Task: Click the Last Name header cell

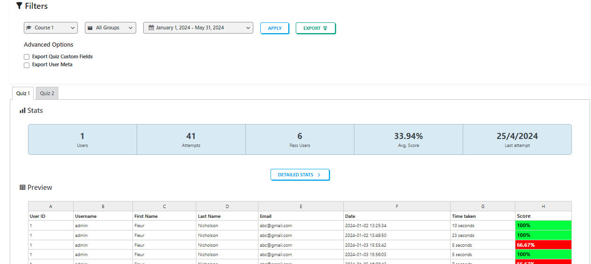Action: click(x=227, y=216)
